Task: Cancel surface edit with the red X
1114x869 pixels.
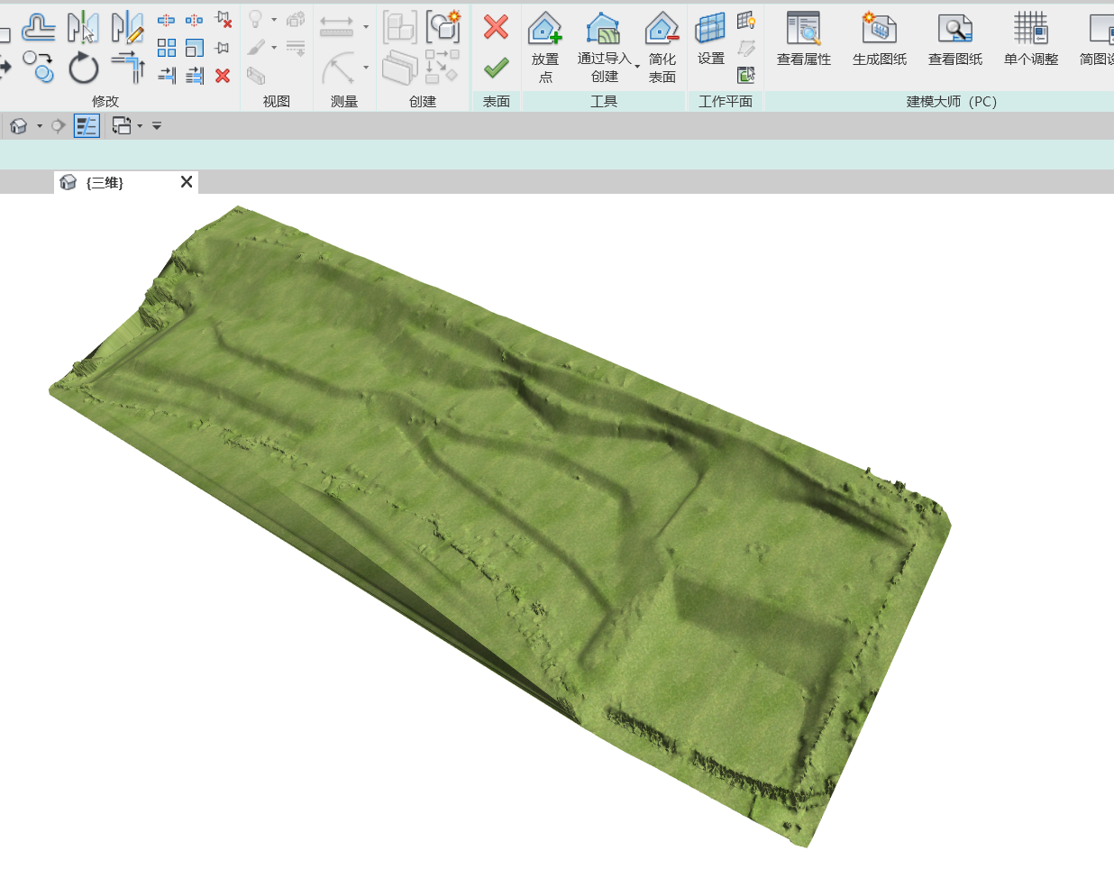Action: (496, 27)
